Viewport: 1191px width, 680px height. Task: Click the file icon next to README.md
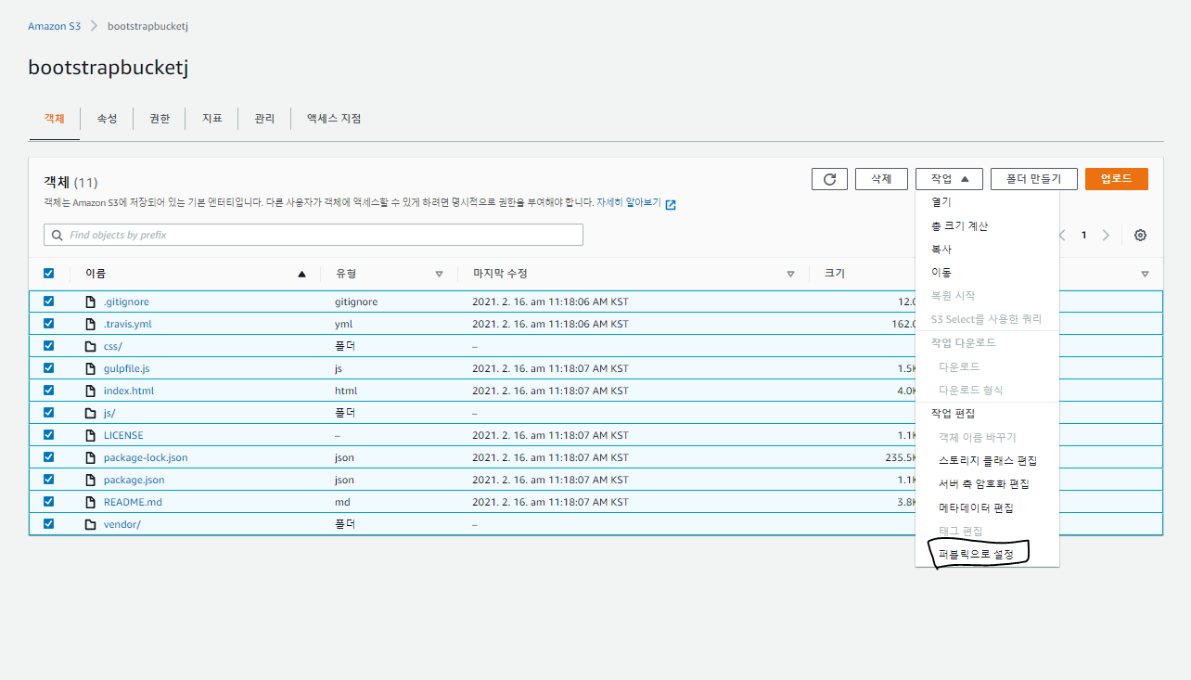[x=90, y=502]
